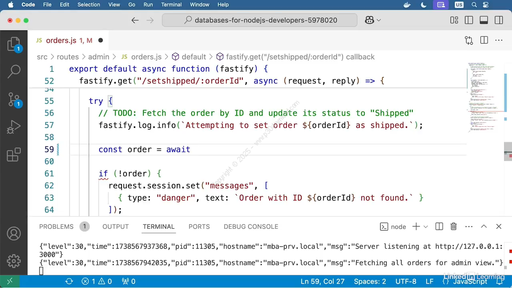The height and width of the screenshot is (288, 512).
Task: Open editor More Actions ellipsis
Action: click(x=499, y=40)
